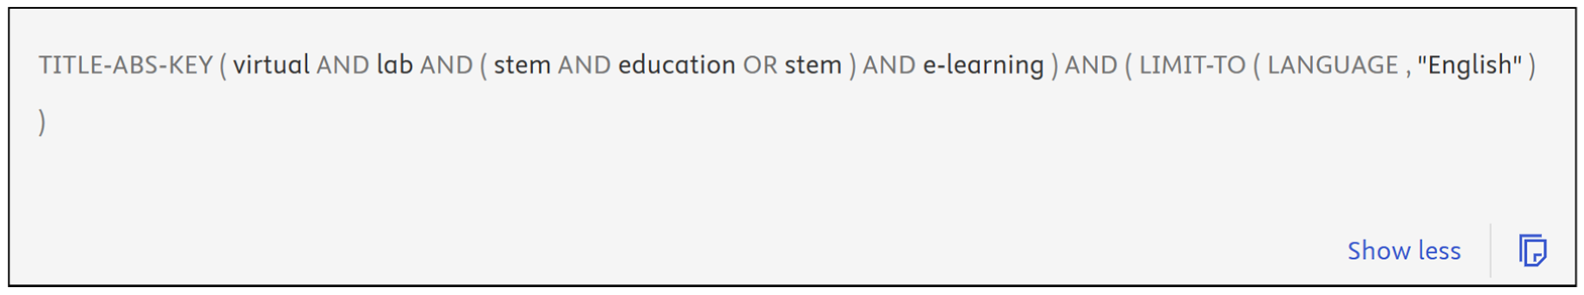Click the LIMIT-TO keyword

(x=1193, y=65)
